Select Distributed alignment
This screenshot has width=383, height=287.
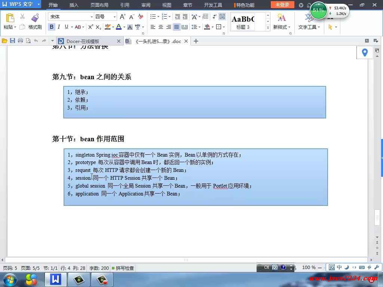[x=185, y=27]
